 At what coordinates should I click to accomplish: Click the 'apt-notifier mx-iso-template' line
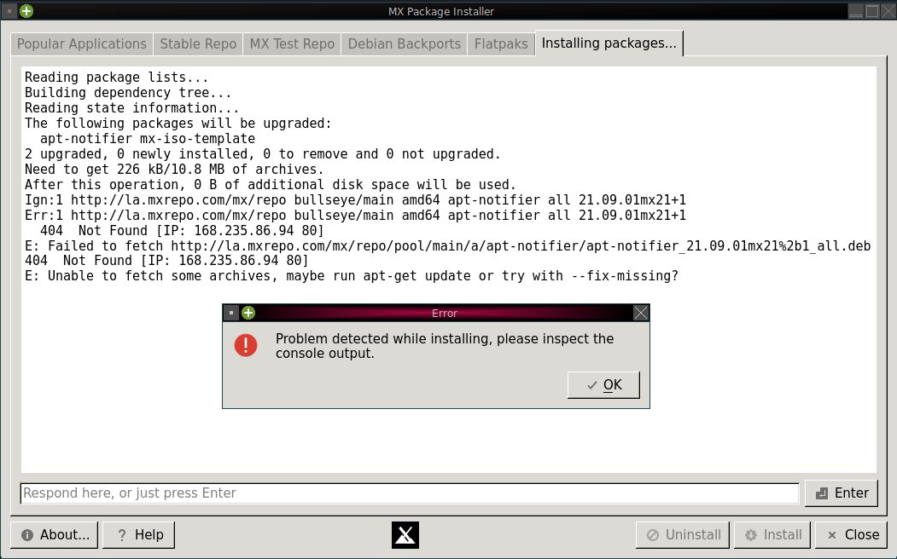(x=148, y=139)
